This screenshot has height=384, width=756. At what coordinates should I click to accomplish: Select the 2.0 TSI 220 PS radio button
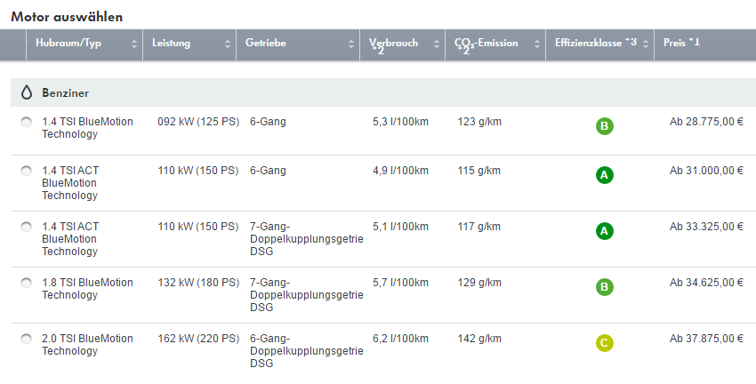pyautogui.click(x=26, y=339)
